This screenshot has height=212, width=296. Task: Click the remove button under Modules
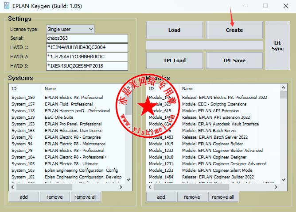192,197
